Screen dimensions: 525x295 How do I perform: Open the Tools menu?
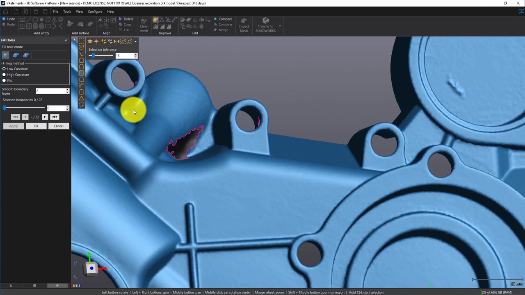(67, 11)
